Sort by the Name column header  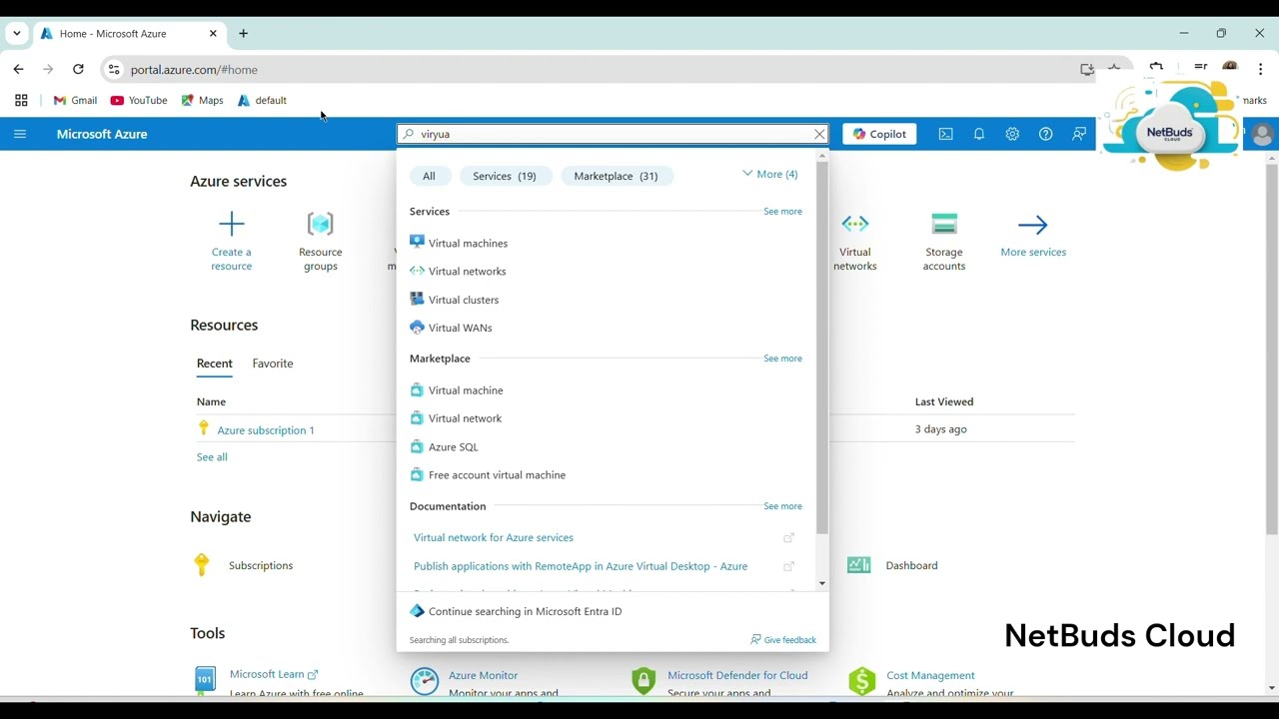(211, 401)
